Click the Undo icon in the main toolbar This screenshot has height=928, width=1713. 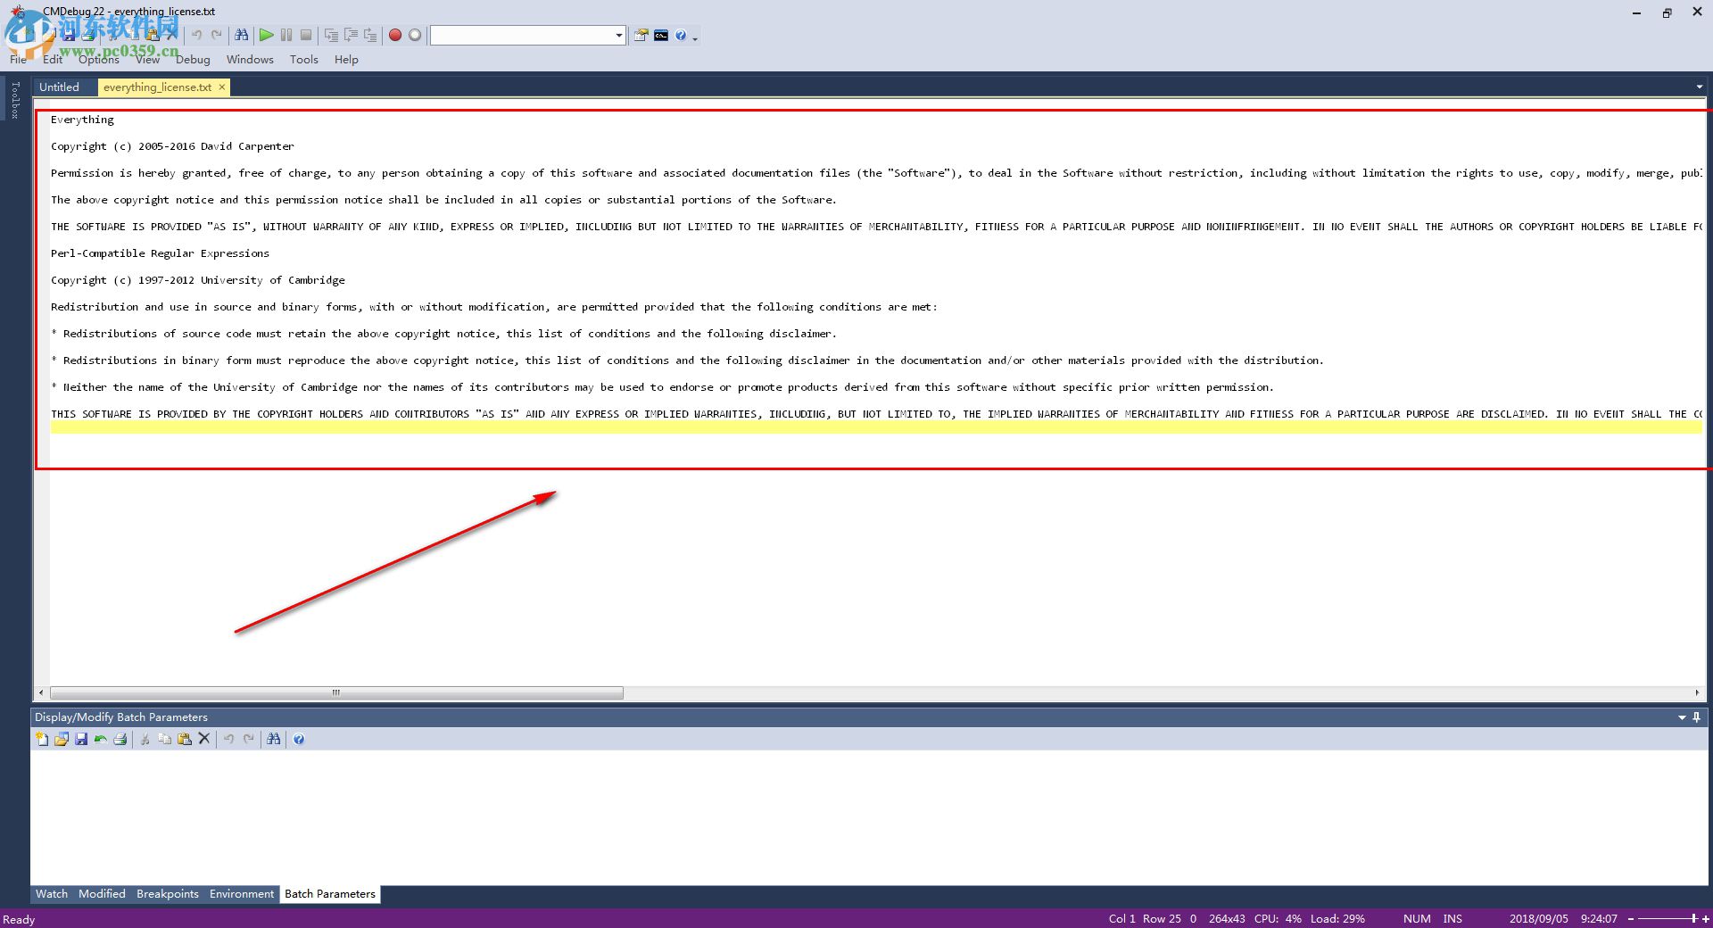pyautogui.click(x=196, y=36)
